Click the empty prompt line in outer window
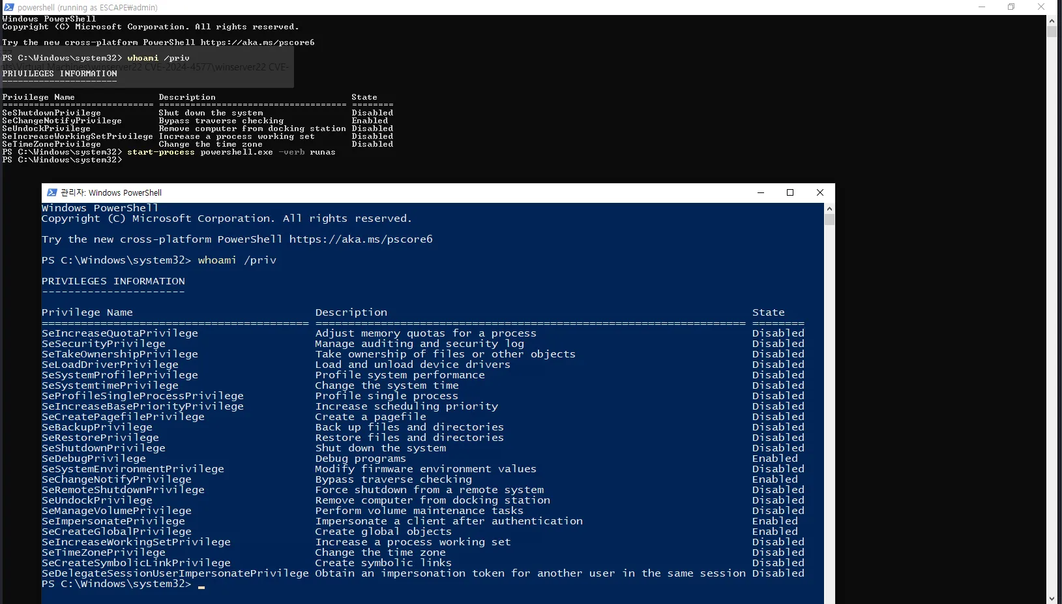This screenshot has width=1062, height=604. 63,160
